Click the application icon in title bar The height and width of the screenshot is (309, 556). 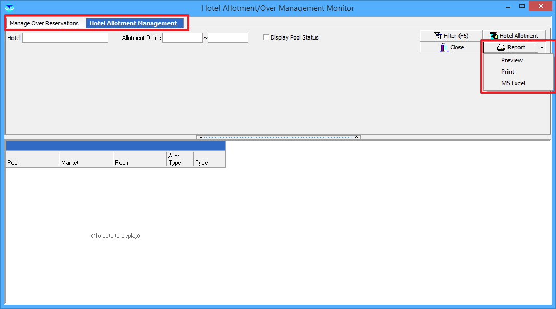(9, 8)
